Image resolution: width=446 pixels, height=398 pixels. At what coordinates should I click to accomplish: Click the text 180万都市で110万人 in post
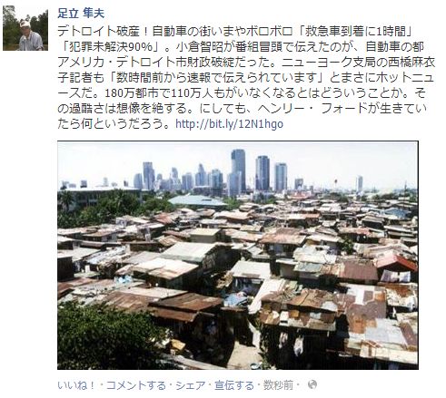tap(159, 93)
